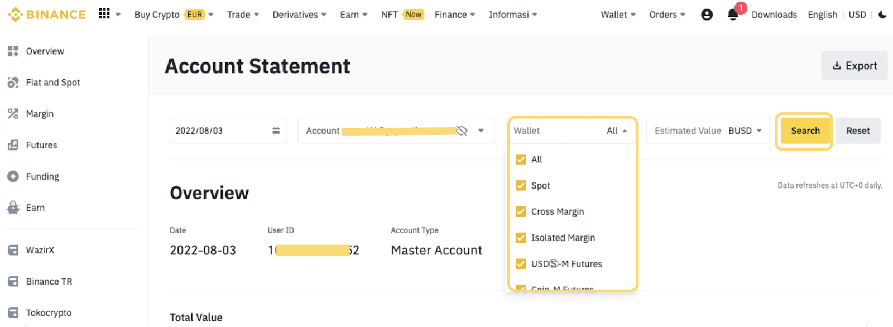Toggle dark mode moon icon

pyautogui.click(x=882, y=15)
